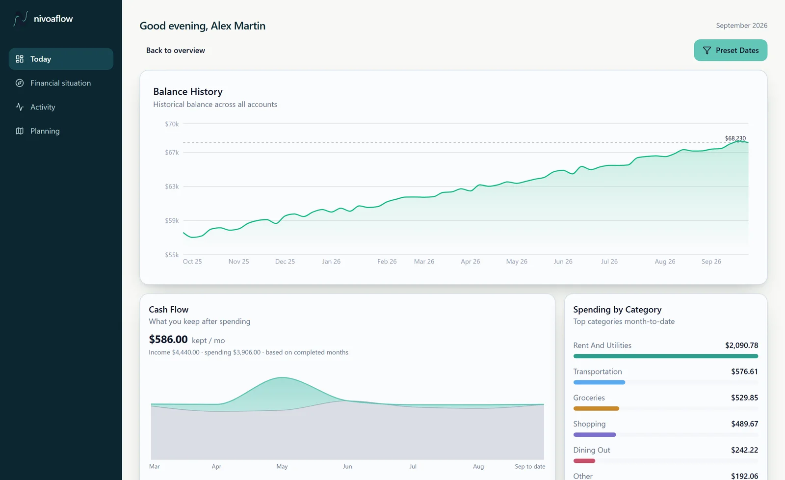The width and height of the screenshot is (785, 480).
Task: Click the Rent And Utilities progress bar
Action: [666, 356]
